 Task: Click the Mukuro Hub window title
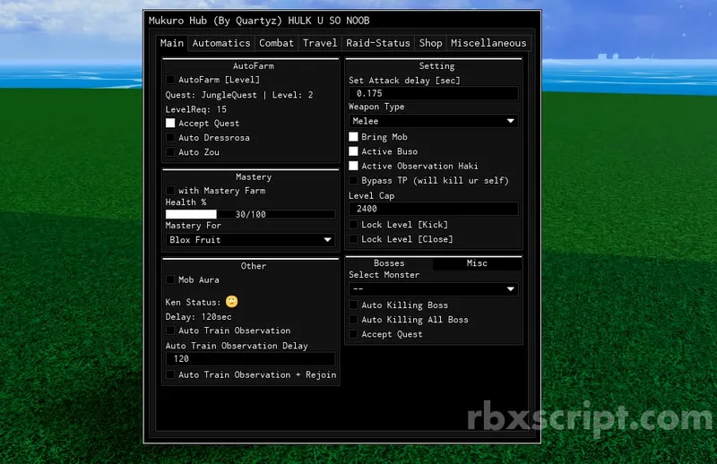[259, 21]
